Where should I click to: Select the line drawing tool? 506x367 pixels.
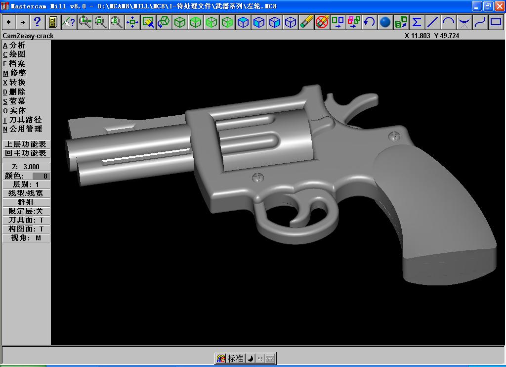click(433, 22)
